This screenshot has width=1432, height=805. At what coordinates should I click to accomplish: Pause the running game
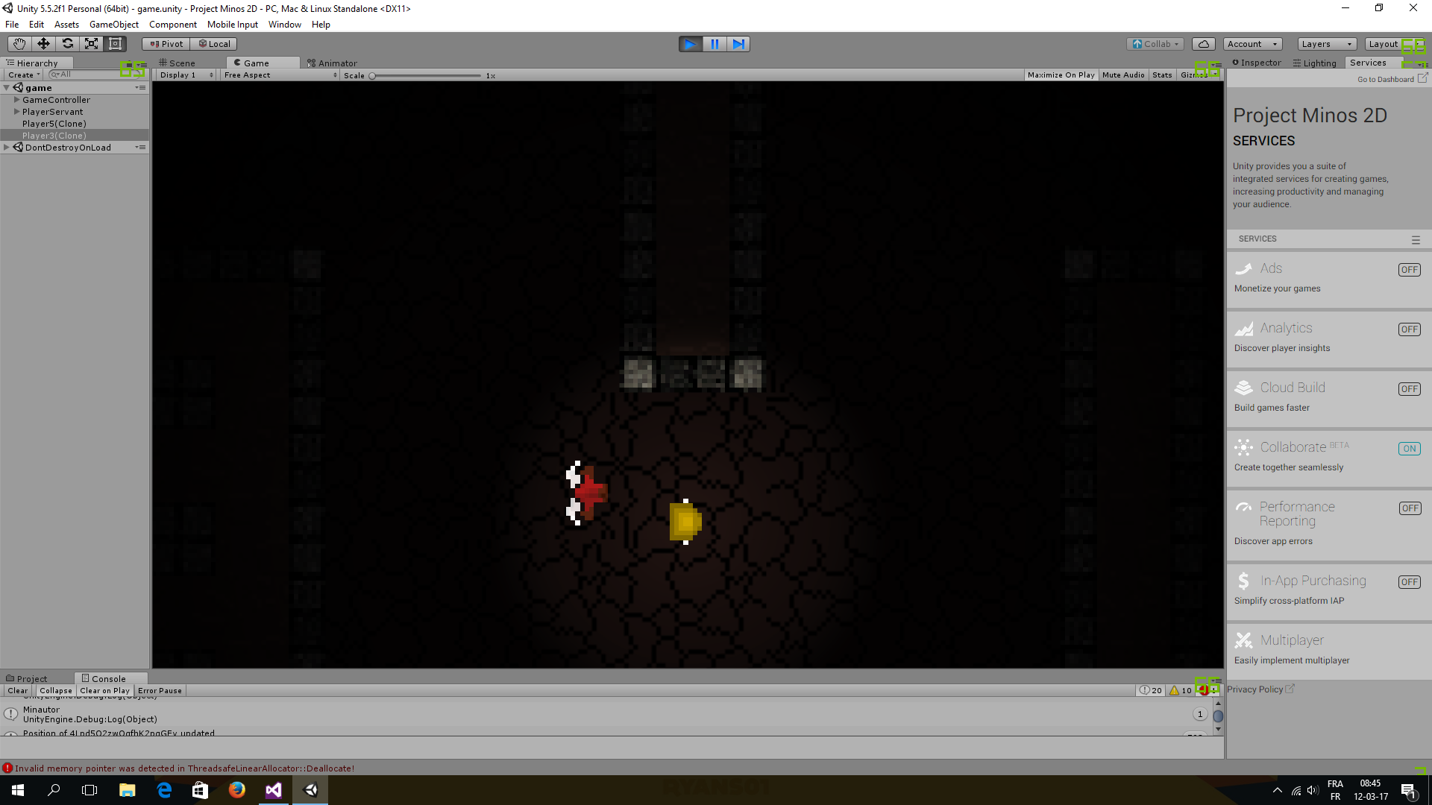(x=715, y=44)
